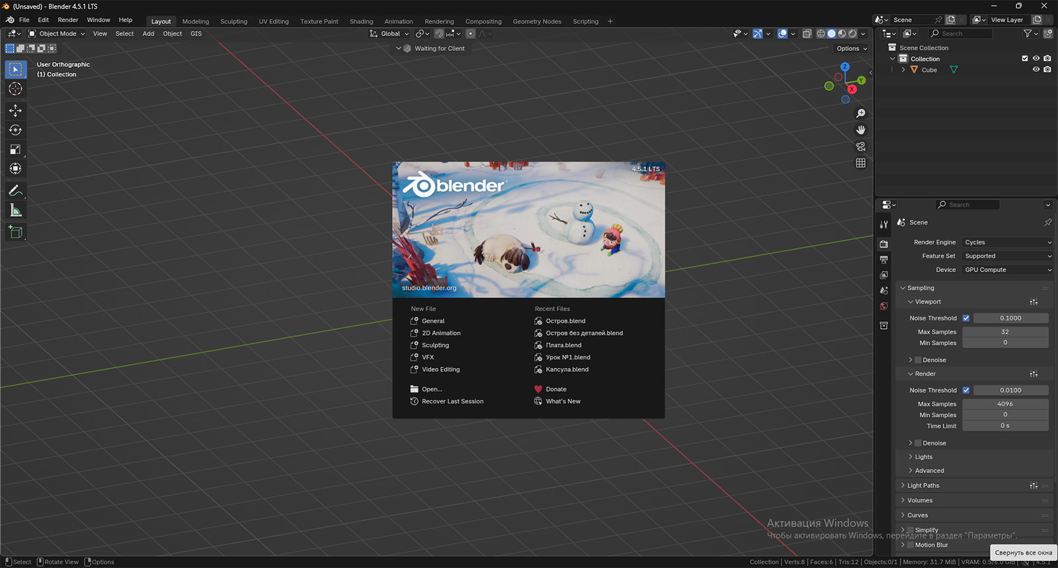Screen dimensions: 1058x568
Task: Enable Viewport Denoise checkbox
Action: coord(918,360)
